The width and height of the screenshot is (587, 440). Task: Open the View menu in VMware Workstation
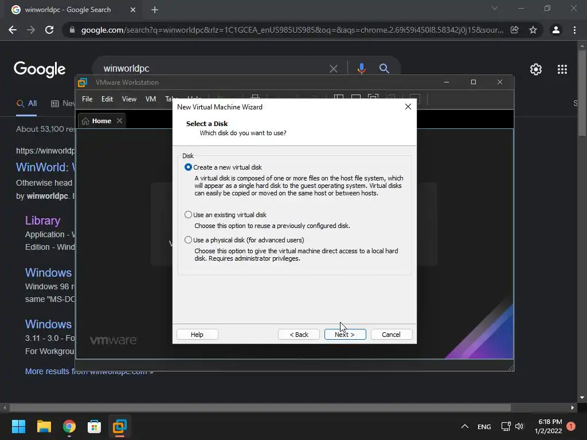click(129, 99)
